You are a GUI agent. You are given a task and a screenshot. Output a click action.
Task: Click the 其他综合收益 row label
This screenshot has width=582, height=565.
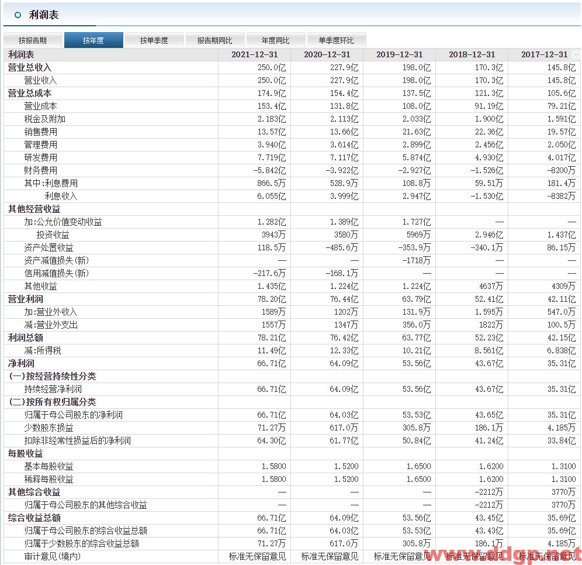click(34, 492)
